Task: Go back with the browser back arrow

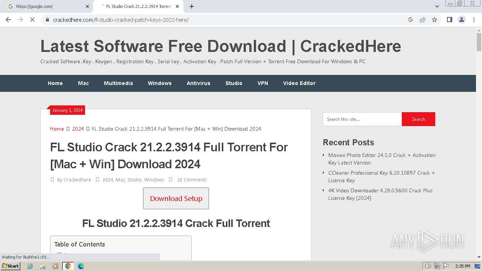Action: (8, 20)
